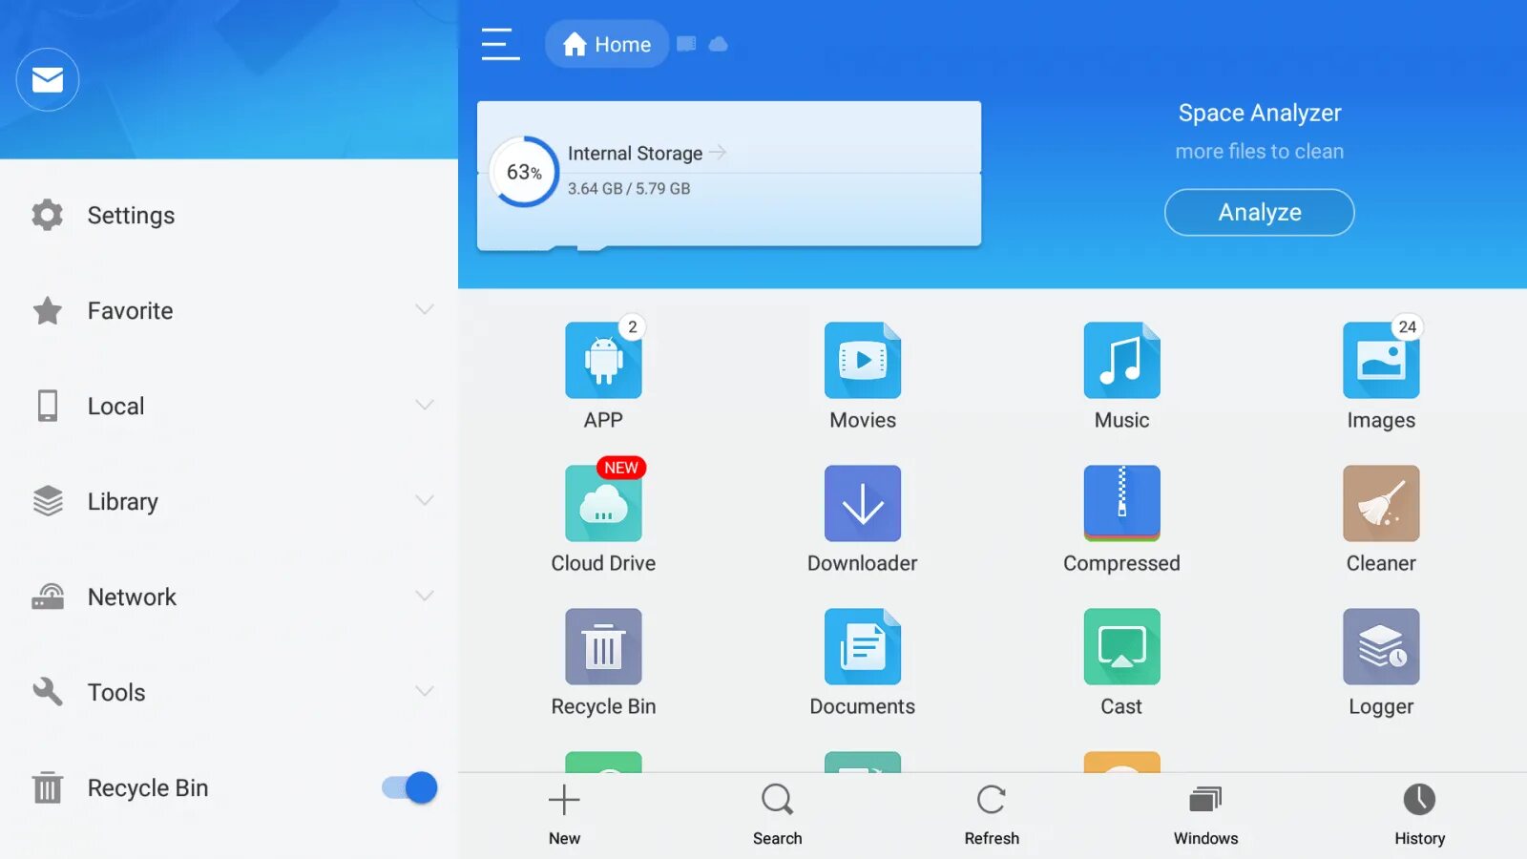Expand the Favorite section chevron
Image resolution: width=1527 pixels, height=859 pixels.
click(425, 309)
